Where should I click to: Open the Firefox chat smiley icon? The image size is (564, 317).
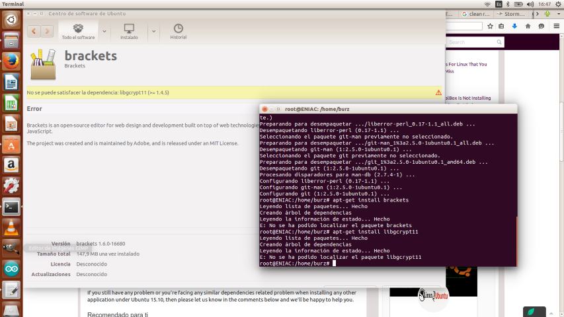click(541, 26)
